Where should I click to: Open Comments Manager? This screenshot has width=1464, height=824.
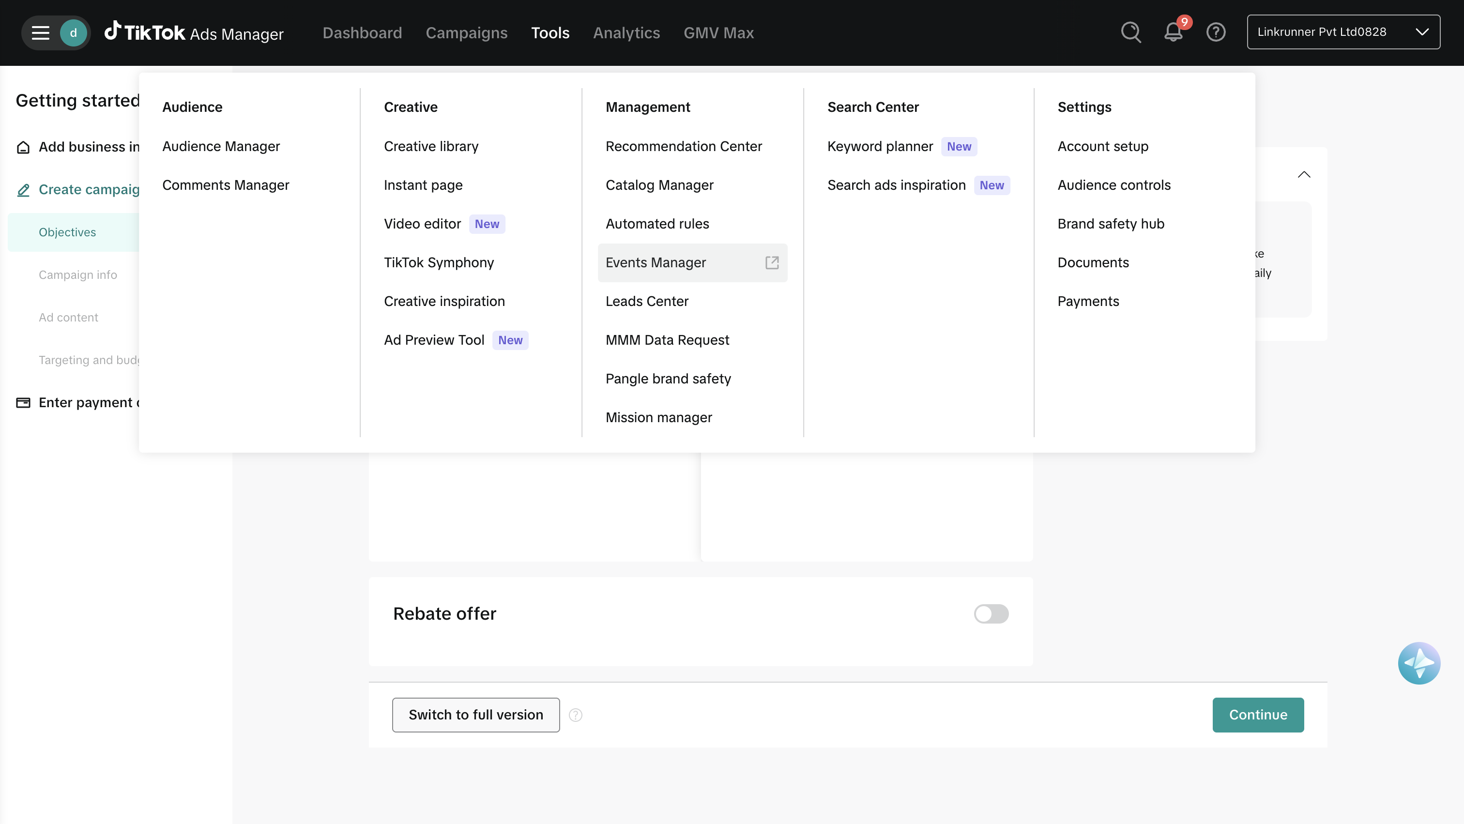(x=226, y=185)
